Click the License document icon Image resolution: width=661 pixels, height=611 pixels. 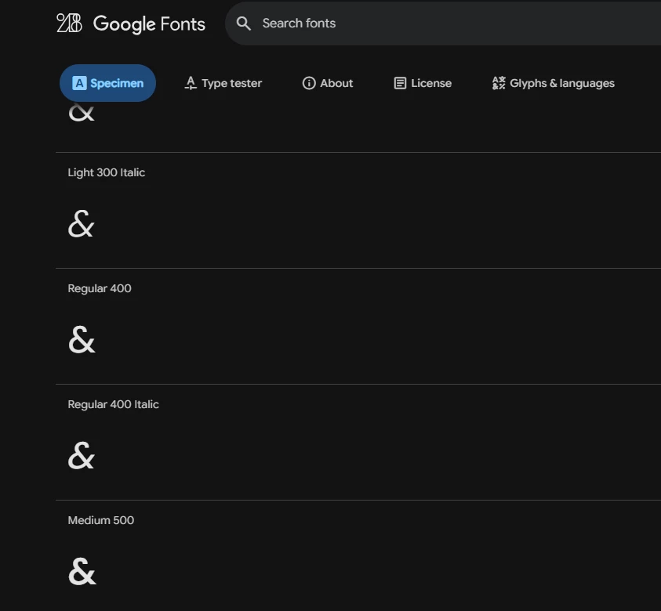coord(400,83)
